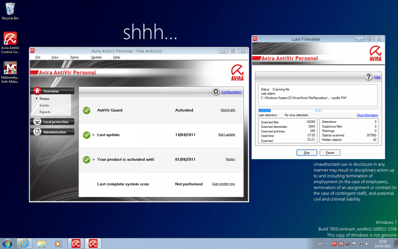The height and width of the screenshot is (249, 398).
Task: Click the Objects scanned value 307980
Action: [x=371, y=135]
